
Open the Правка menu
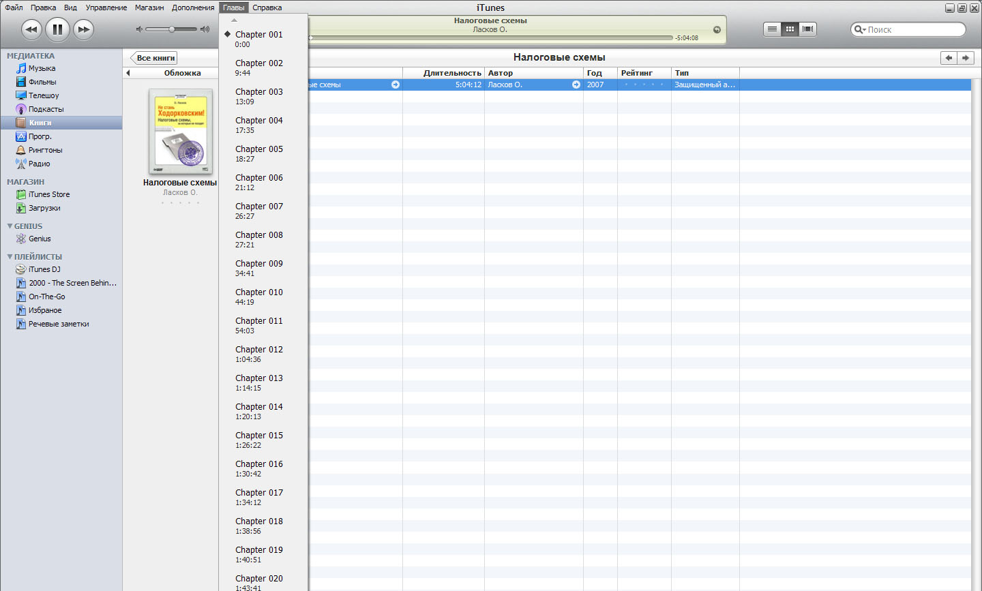(43, 7)
